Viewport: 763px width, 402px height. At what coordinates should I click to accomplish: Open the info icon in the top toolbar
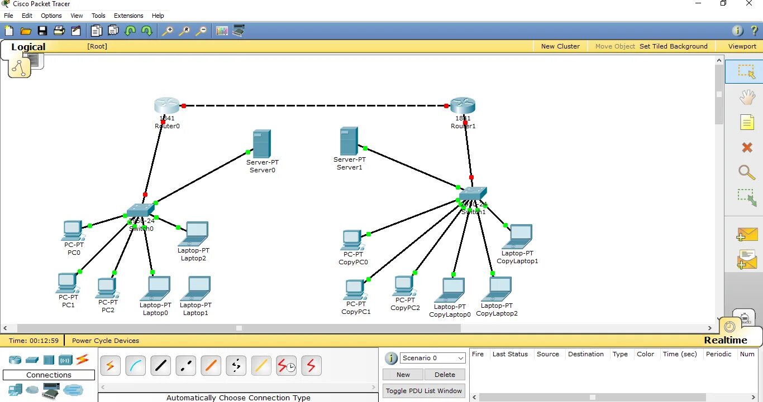tap(737, 31)
